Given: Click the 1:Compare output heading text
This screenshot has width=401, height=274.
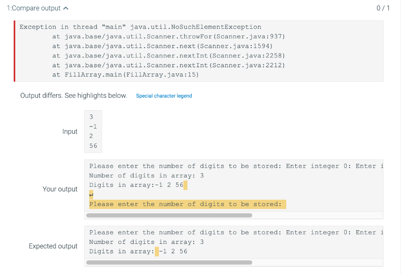Looking at the screenshot, I should point(32,7).
